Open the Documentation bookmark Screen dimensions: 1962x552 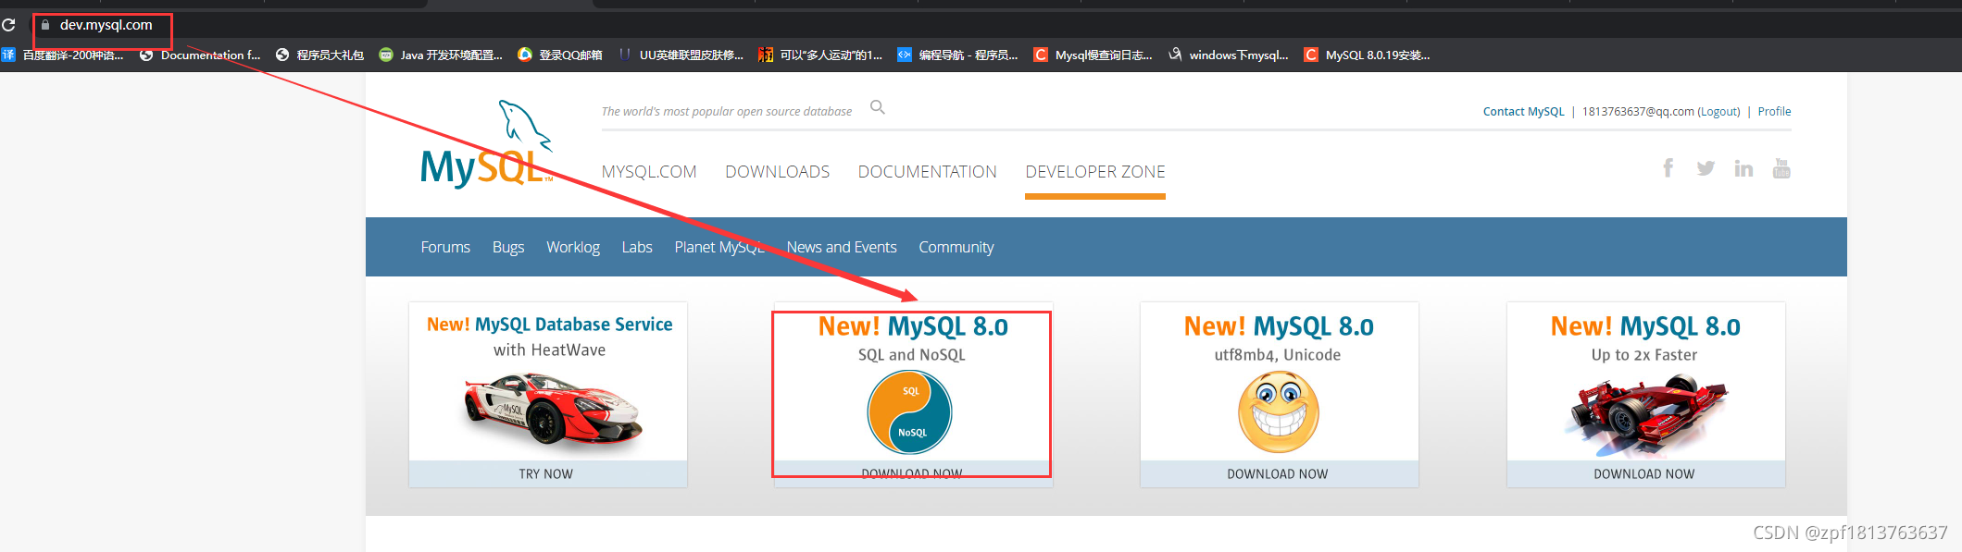click(200, 55)
